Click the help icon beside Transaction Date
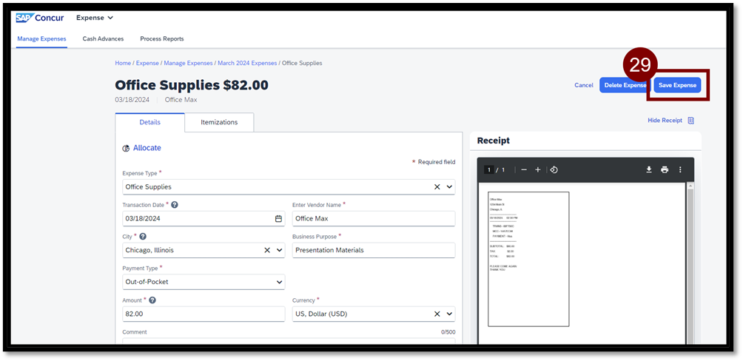 point(175,205)
